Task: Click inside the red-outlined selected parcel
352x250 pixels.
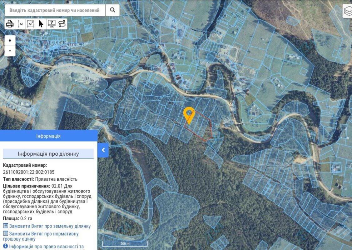Action: pos(200,128)
